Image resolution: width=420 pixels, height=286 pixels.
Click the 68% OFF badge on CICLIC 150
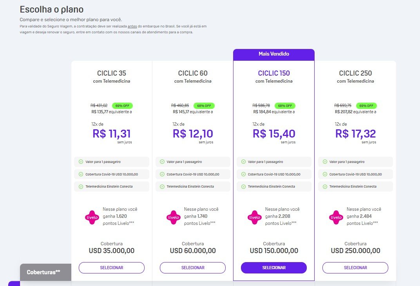coord(285,106)
